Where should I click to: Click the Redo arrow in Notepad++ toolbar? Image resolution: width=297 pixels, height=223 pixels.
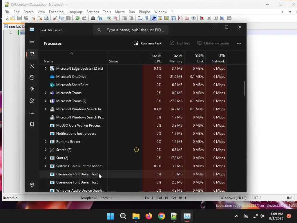click(x=84, y=18)
